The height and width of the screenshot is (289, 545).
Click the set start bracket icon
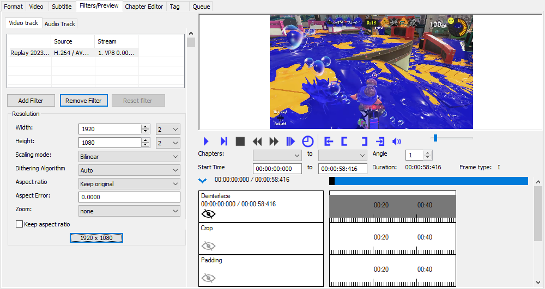tap(344, 142)
